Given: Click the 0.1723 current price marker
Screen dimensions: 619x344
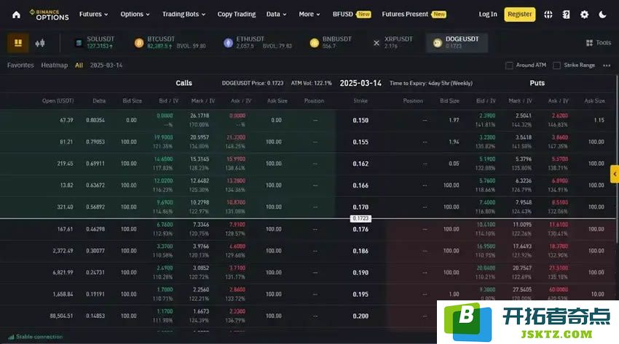Looking at the screenshot, I should [x=360, y=218].
